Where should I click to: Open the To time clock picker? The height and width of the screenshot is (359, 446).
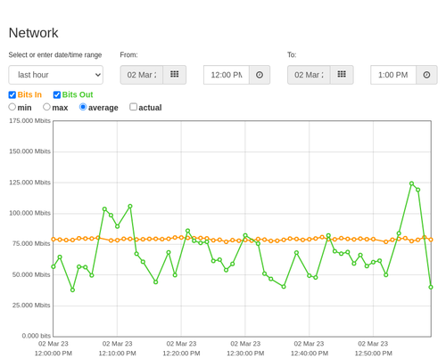tap(426, 75)
